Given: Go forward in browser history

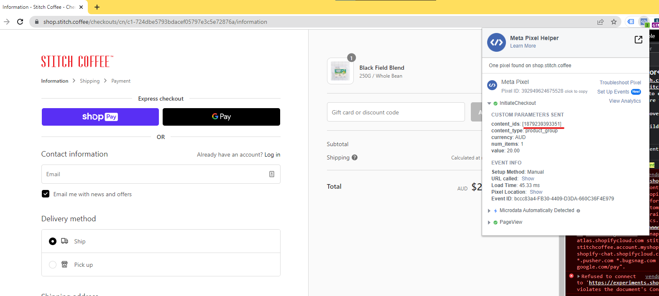Looking at the screenshot, I should tap(7, 22).
